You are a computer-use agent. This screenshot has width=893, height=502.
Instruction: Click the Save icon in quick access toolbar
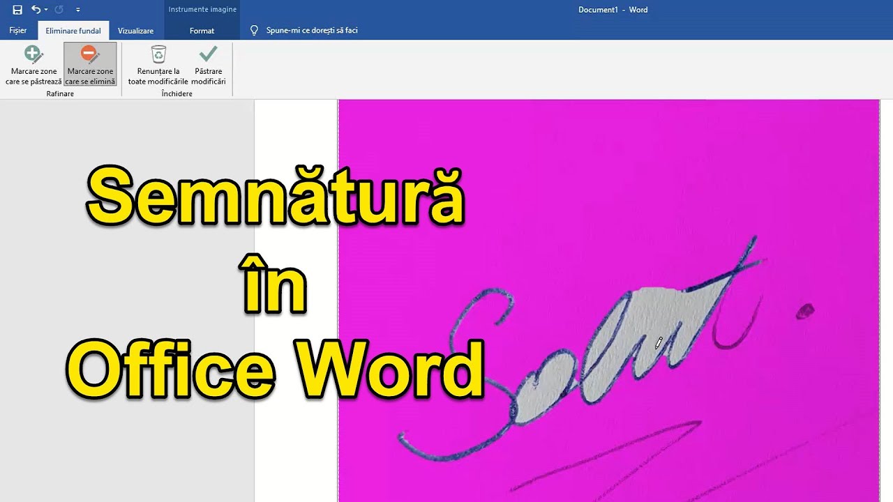coord(17,10)
